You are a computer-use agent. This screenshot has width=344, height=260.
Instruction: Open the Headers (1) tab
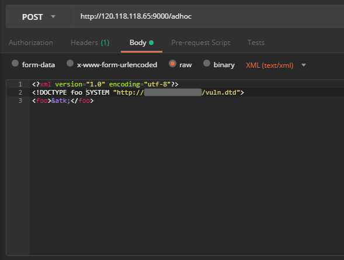point(90,43)
